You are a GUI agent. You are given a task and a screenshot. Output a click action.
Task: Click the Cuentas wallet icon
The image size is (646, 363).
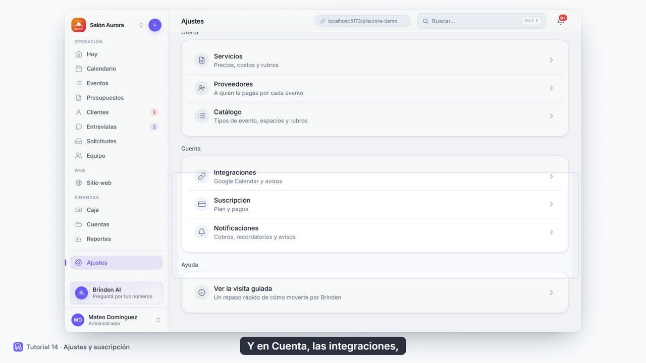[x=79, y=224]
